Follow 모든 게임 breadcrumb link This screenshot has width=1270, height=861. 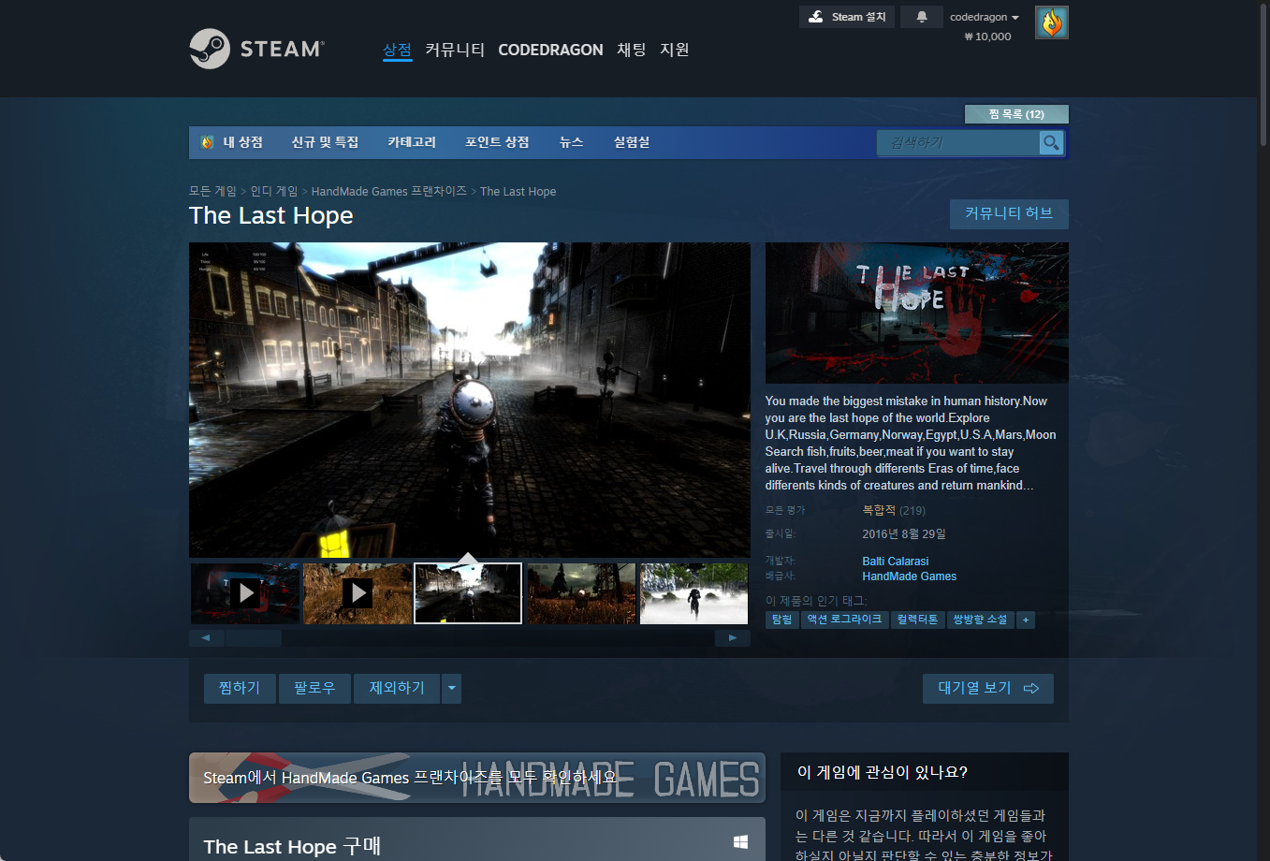coord(212,191)
